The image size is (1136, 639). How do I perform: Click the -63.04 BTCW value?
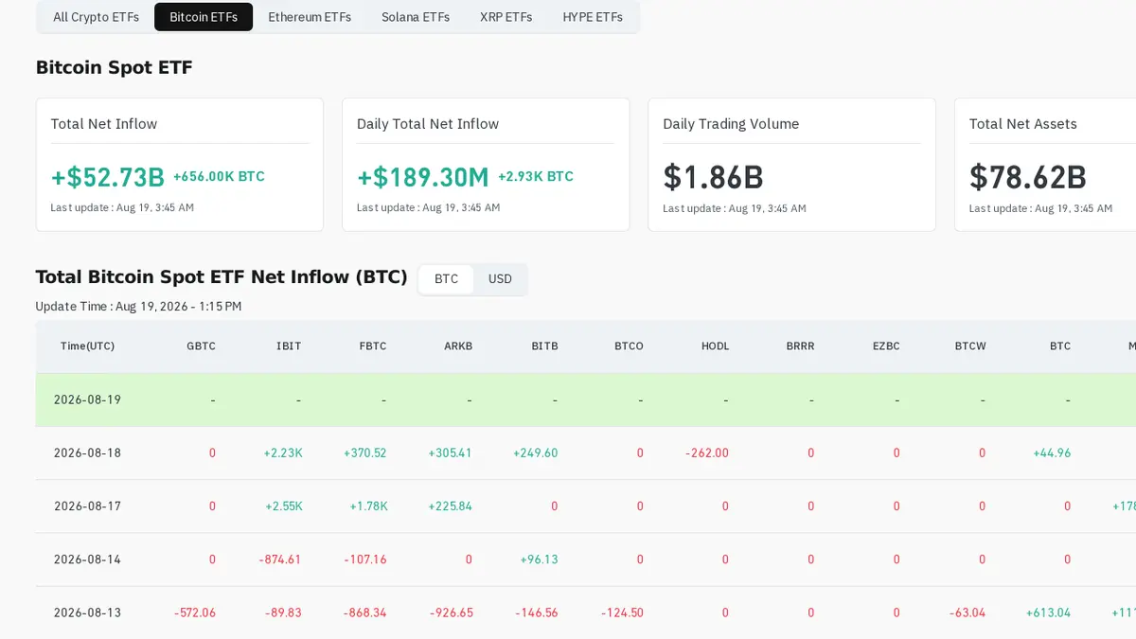pos(967,612)
